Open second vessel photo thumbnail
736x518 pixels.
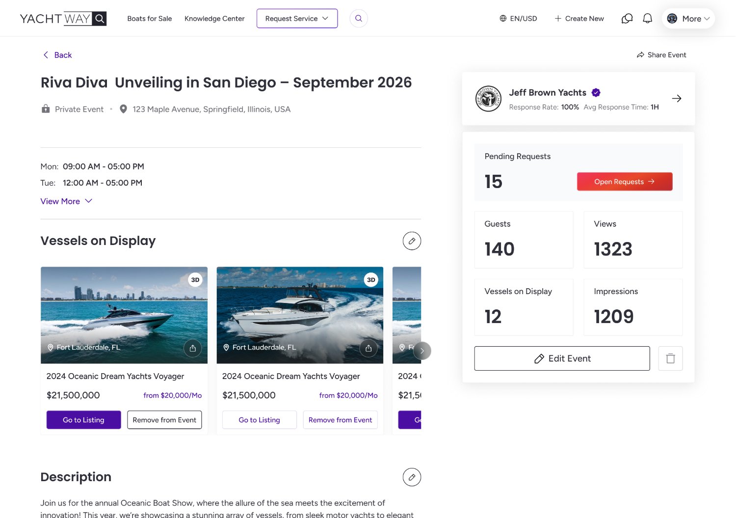(x=300, y=315)
